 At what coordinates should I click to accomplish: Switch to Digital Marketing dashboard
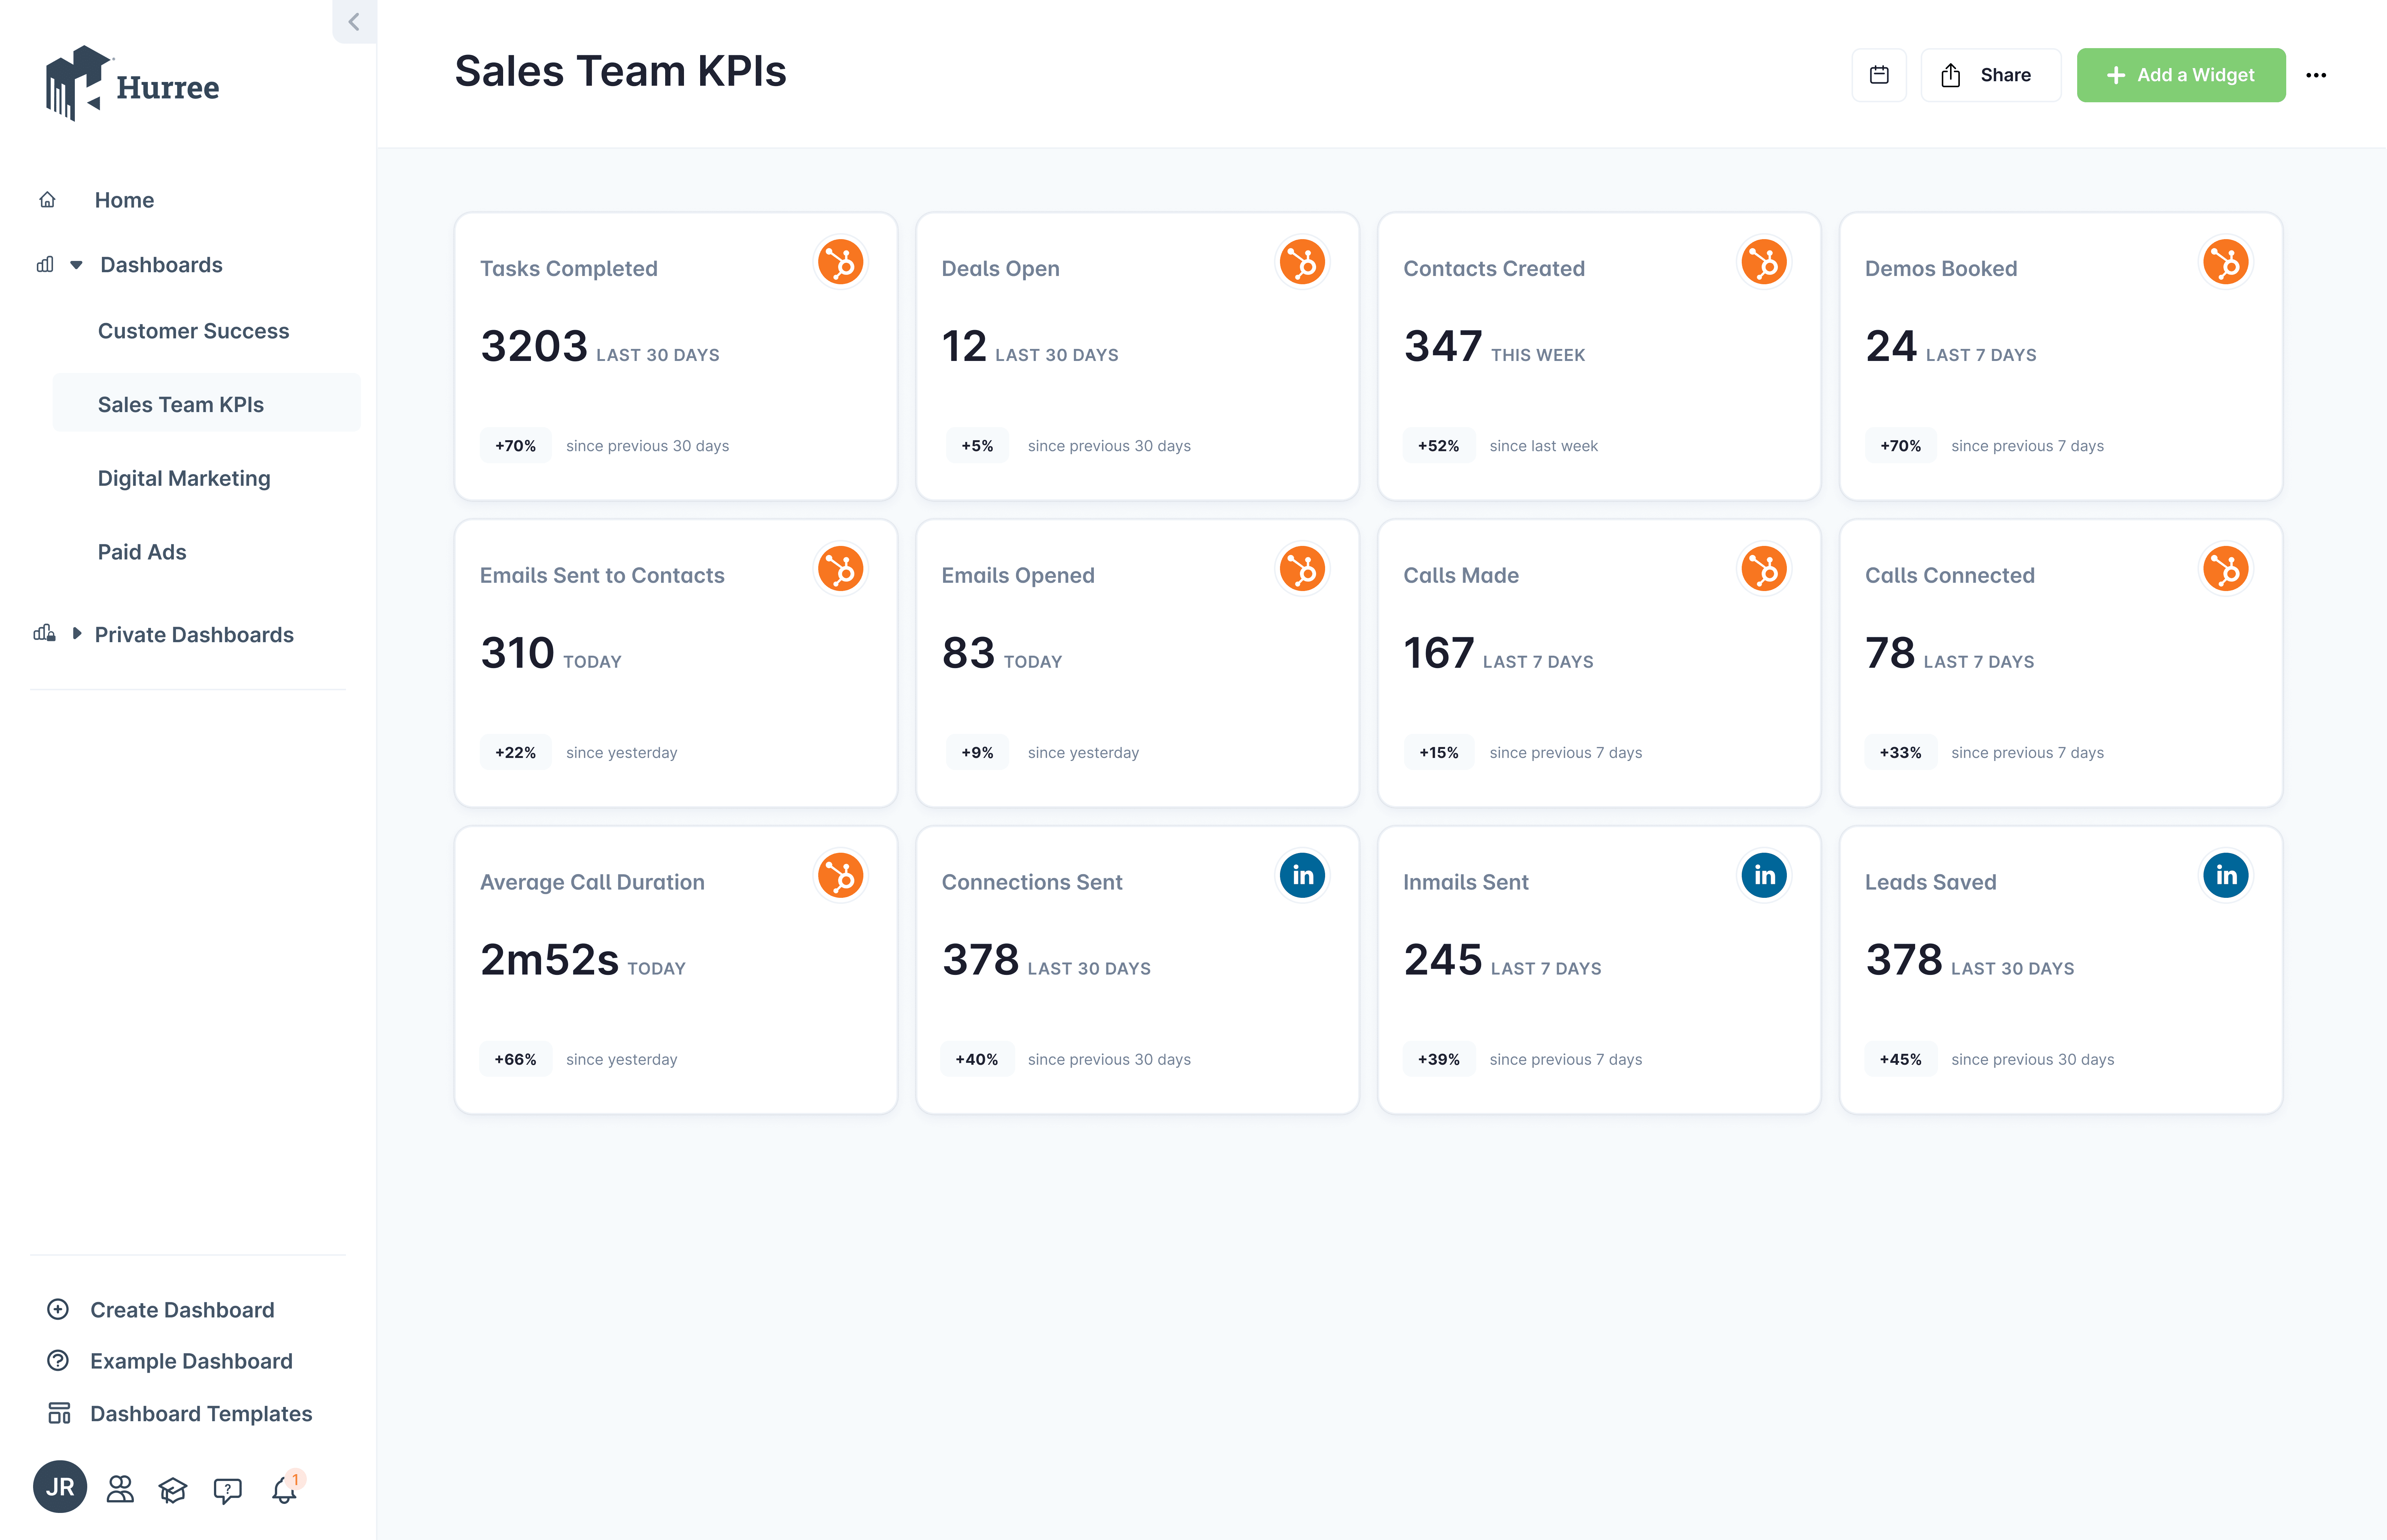click(184, 478)
